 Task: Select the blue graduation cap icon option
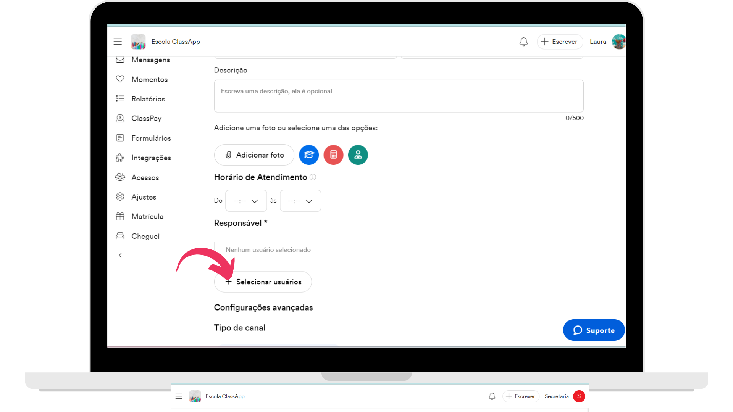coord(309,155)
